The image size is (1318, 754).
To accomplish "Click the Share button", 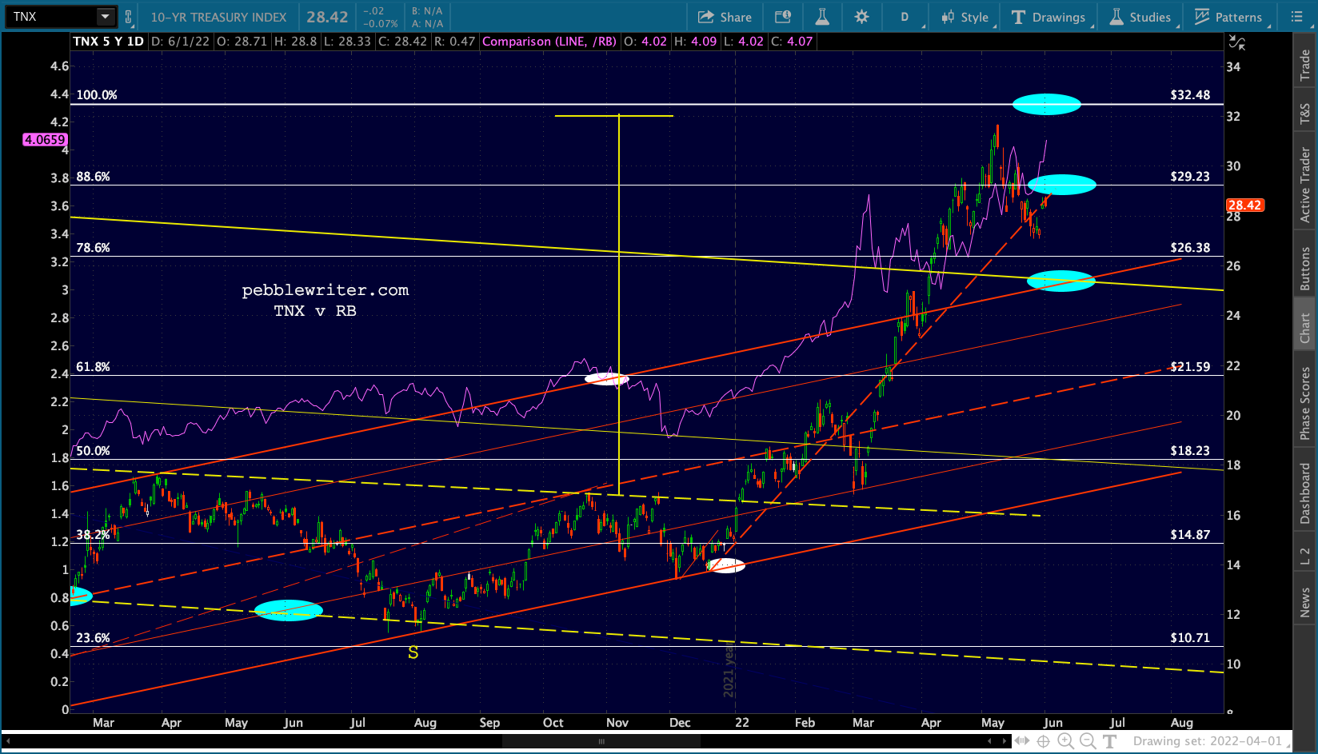I will point(725,17).
